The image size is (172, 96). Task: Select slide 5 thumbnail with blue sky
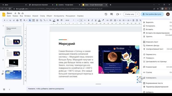click(x=13, y=75)
